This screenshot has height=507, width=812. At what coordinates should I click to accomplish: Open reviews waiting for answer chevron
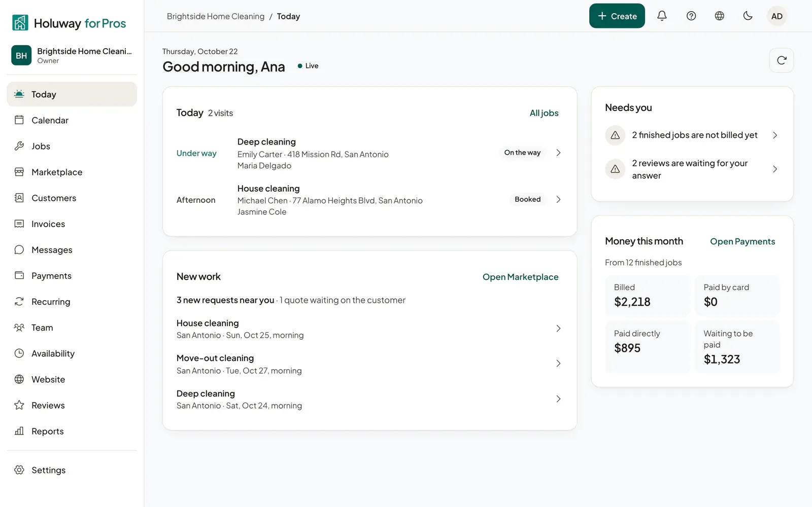(x=775, y=169)
